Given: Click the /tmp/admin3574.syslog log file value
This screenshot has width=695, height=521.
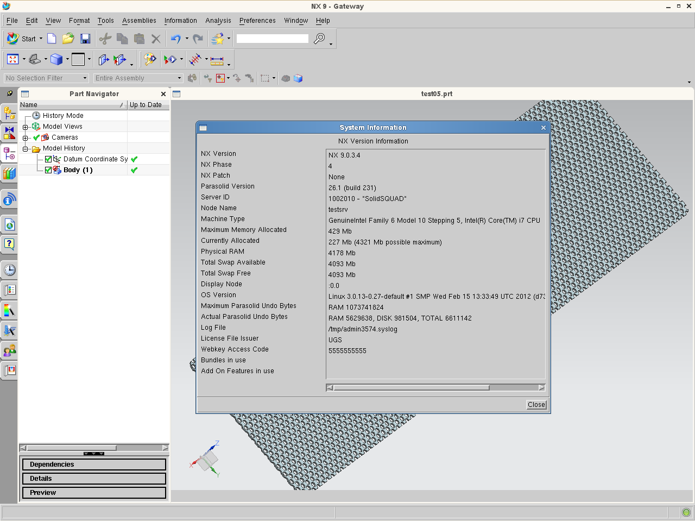Looking at the screenshot, I should [363, 329].
